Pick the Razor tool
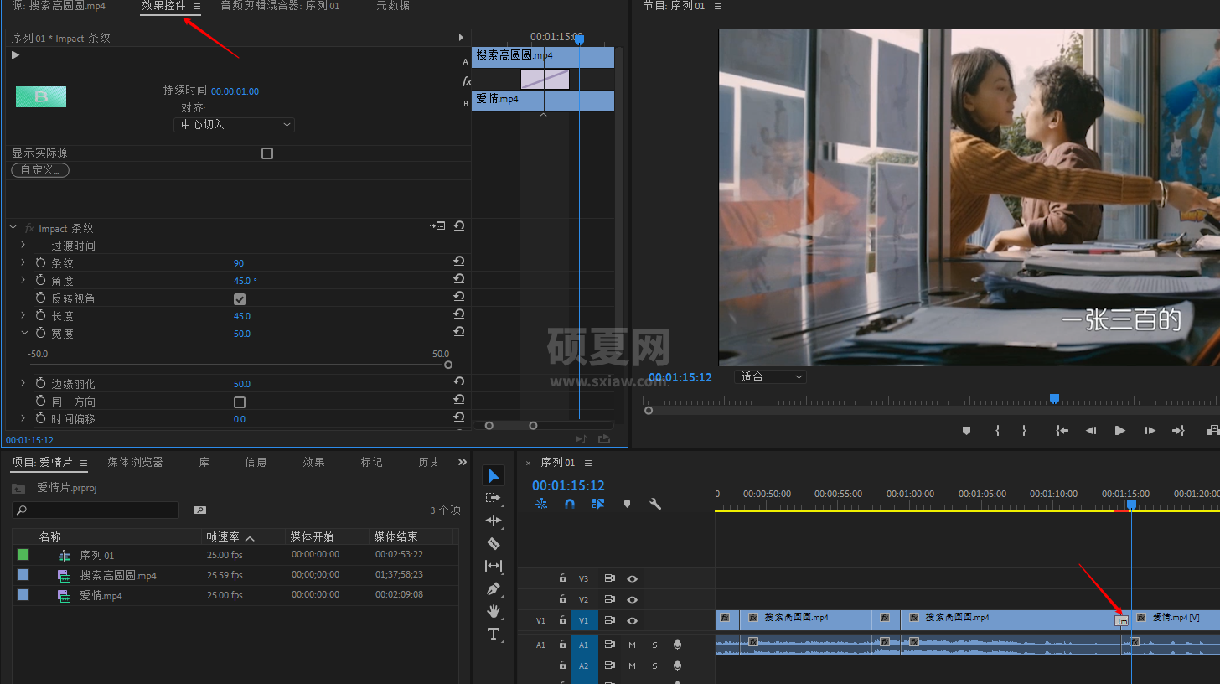This screenshot has width=1220, height=684. pos(494,543)
